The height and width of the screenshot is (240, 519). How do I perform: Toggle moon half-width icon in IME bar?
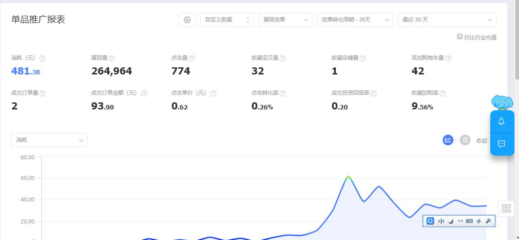[451, 221]
